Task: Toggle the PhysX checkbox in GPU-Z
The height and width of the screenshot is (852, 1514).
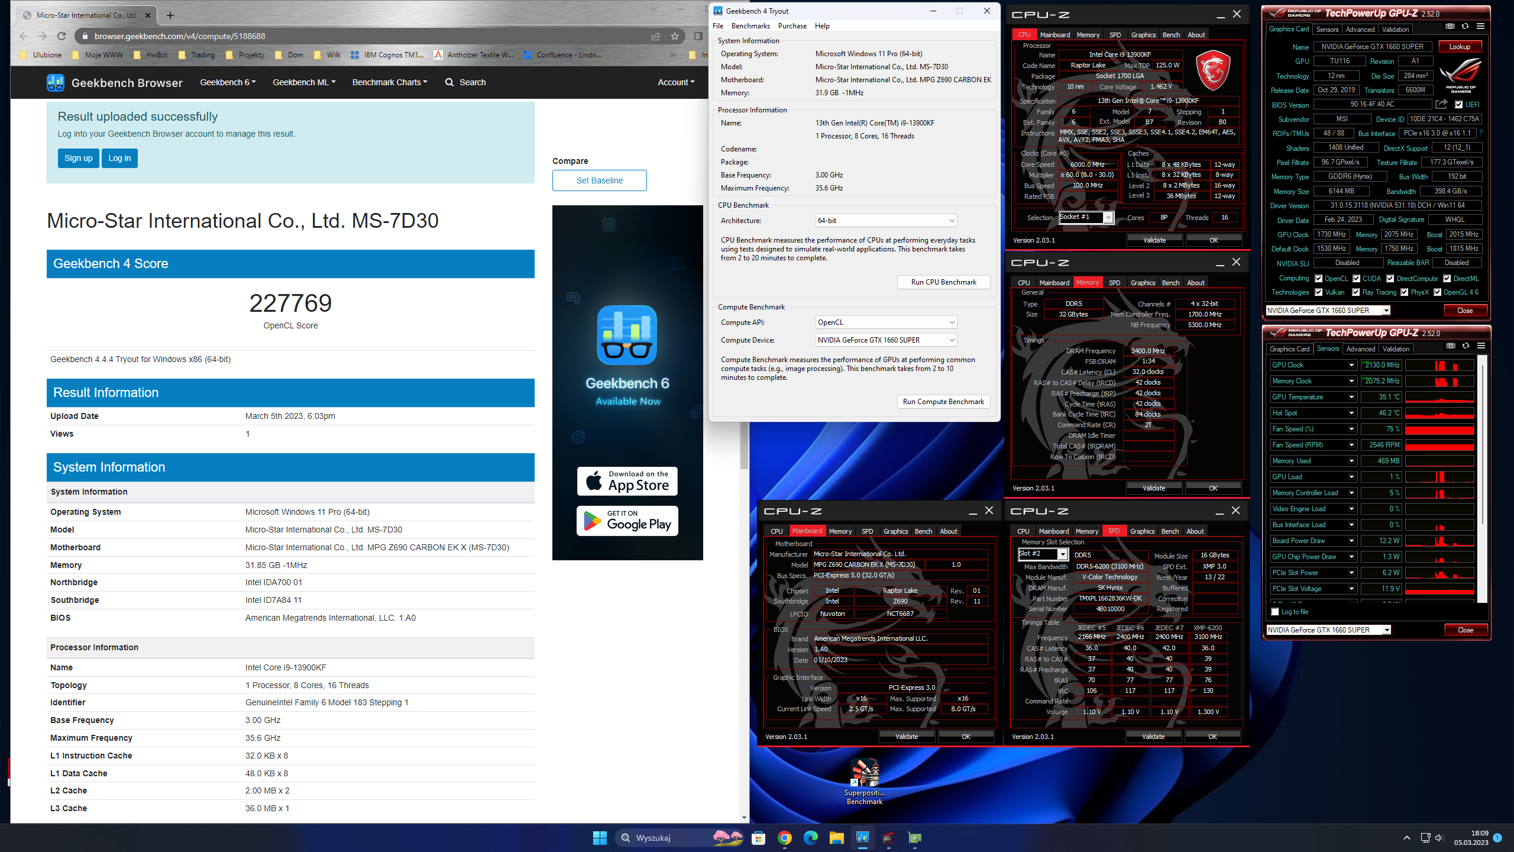Action: click(x=1405, y=292)
